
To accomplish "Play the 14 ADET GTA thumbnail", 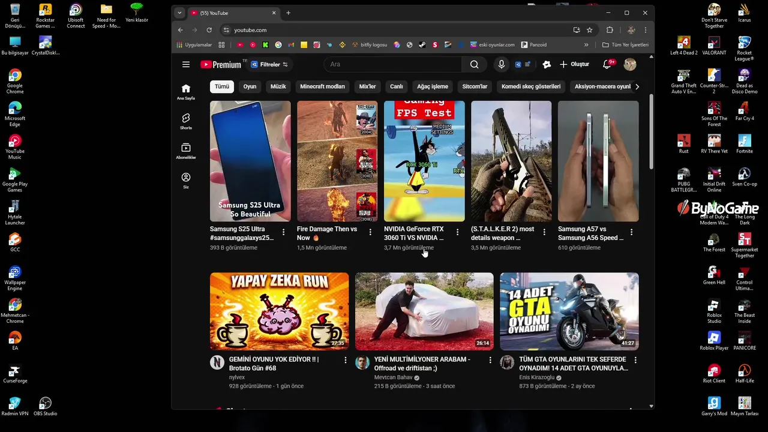I will pyautogui.click(x=569, y=311).
